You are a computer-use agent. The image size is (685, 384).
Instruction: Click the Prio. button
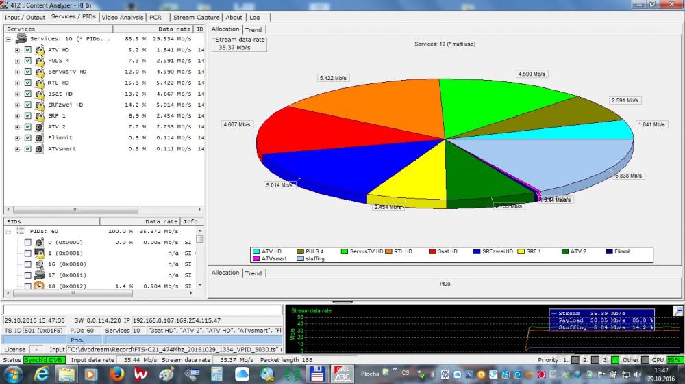pyautogui.click(x=77, y=340)
